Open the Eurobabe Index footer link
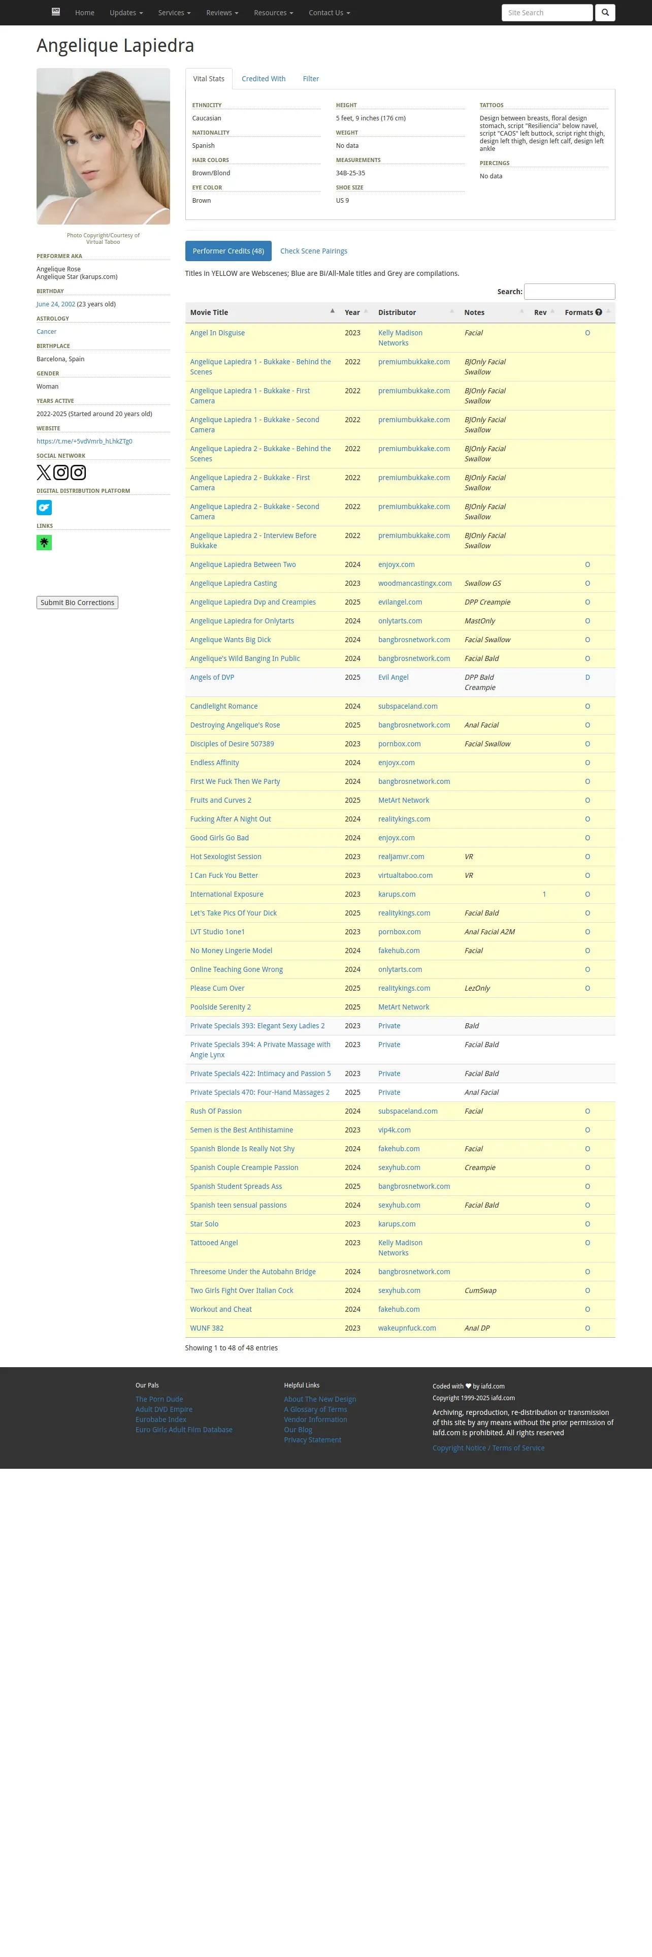This screenshot has height=1957, width=652. pos(161,1419)
